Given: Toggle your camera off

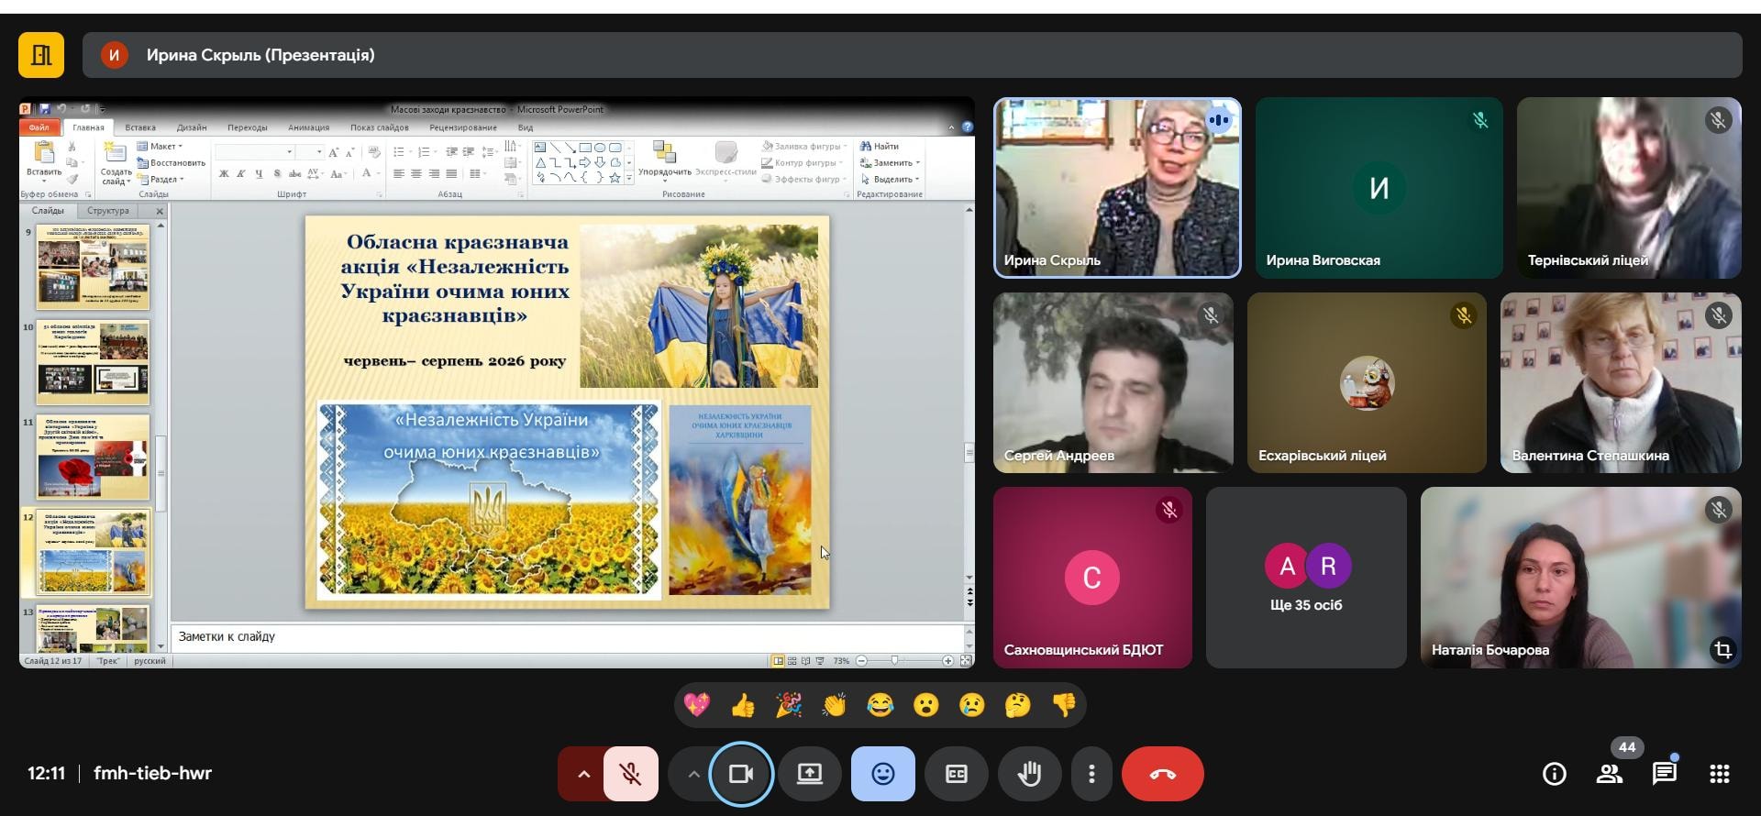Looking at the screenshot, I should (x=740, y=774).
